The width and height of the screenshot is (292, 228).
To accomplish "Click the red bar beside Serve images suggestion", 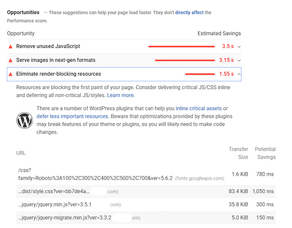I will (x=184, y=60).
